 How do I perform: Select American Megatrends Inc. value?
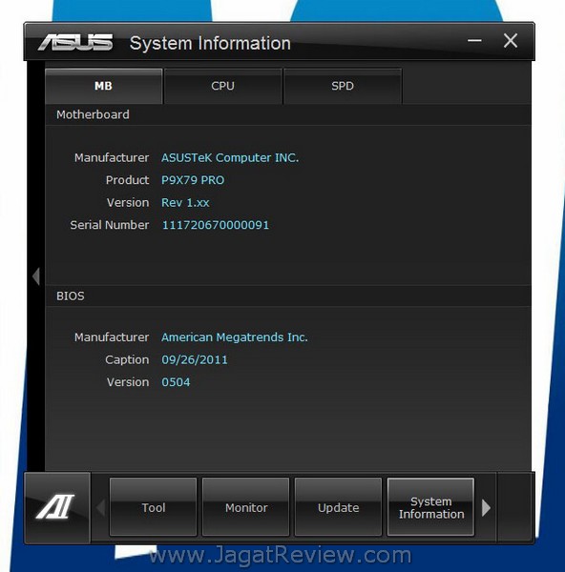[x=235, y=337]
